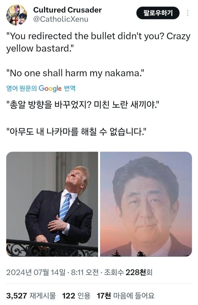This screenshot has width=198, height=305.
Task: Select the 'You redirected the bullet' tweet text
Action: pos(98,42)
